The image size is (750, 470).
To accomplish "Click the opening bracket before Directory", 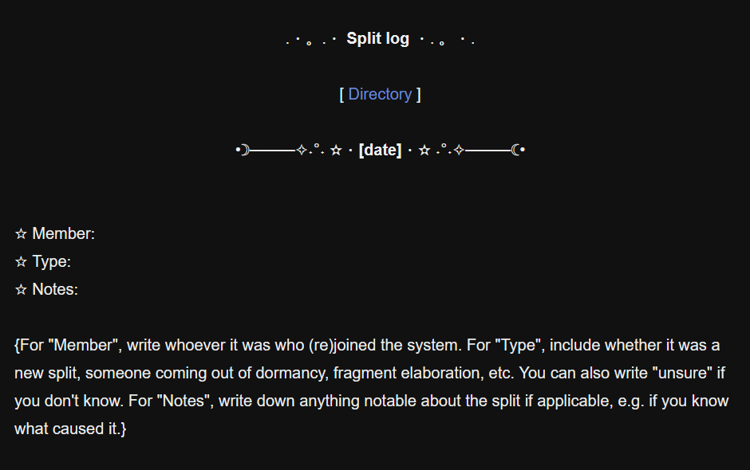I will tap(341, 94).
